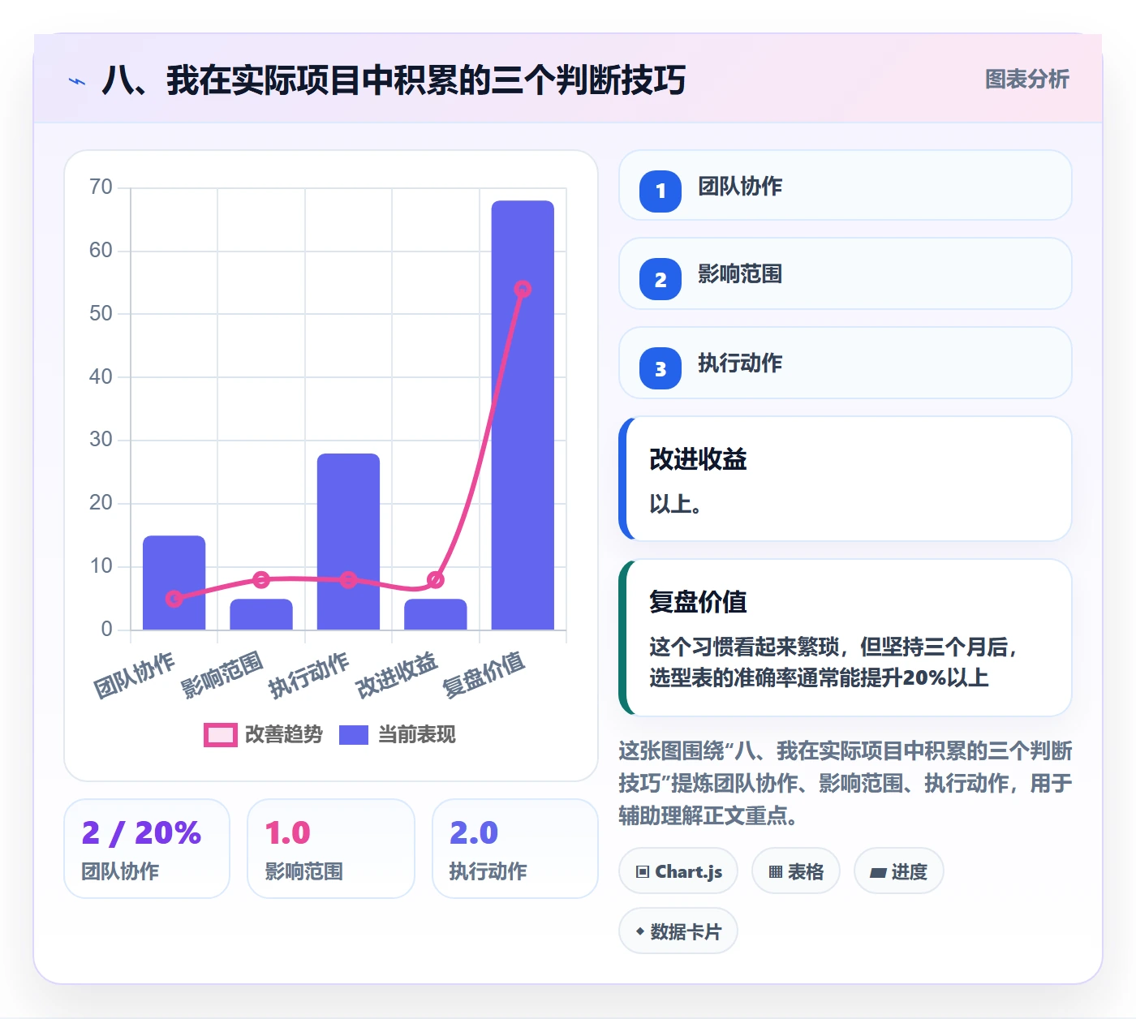Click the short 改进收益 bar in chart
Screen dimensions: 1136x1019
coord(436,614)
